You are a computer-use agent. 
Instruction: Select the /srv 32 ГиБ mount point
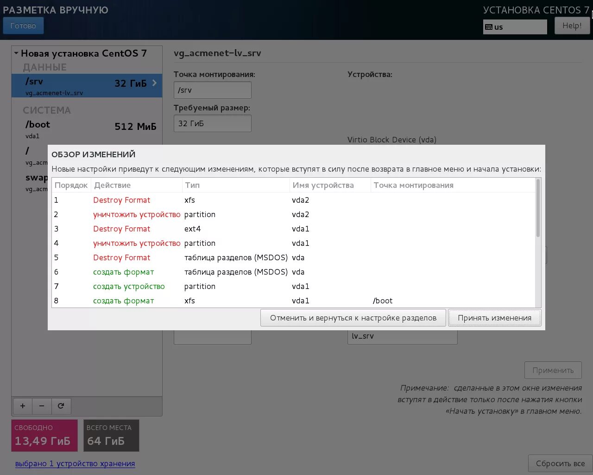87,86
